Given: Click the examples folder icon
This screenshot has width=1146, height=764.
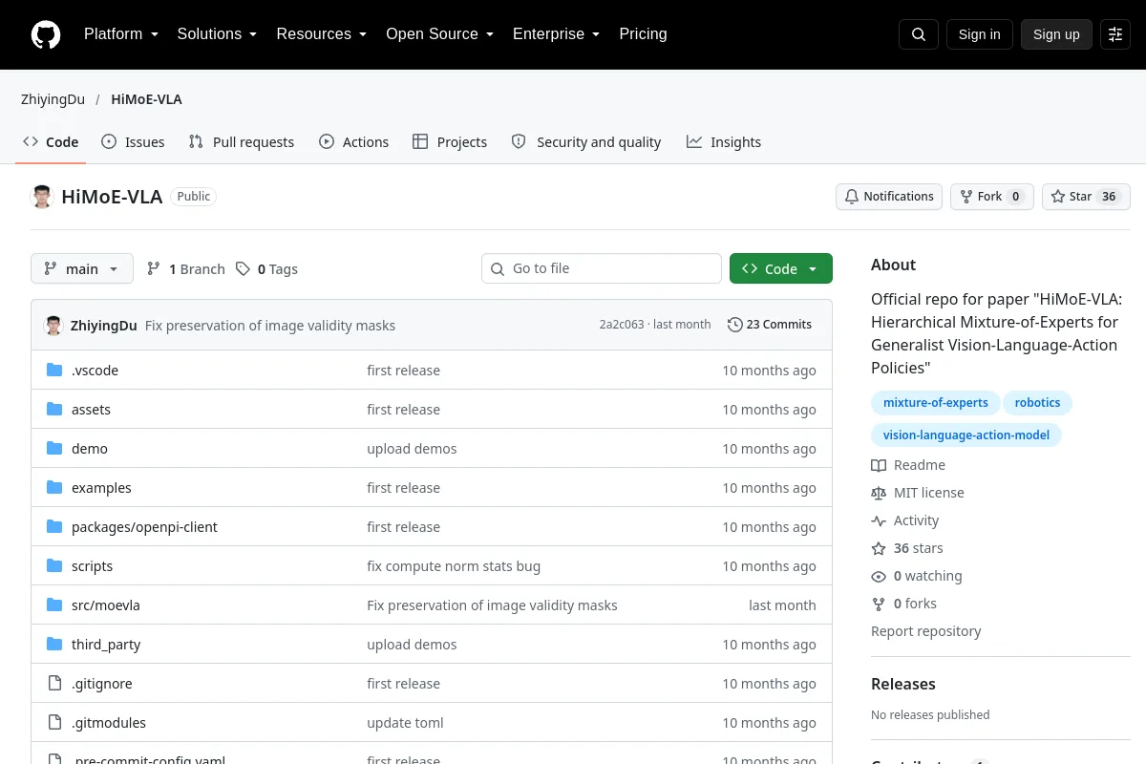Looking at the screenshot, I should tap(54, 488).
